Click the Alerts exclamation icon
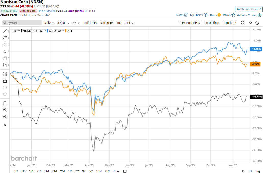The image size is (263, 173). click(x=219, y=15)
